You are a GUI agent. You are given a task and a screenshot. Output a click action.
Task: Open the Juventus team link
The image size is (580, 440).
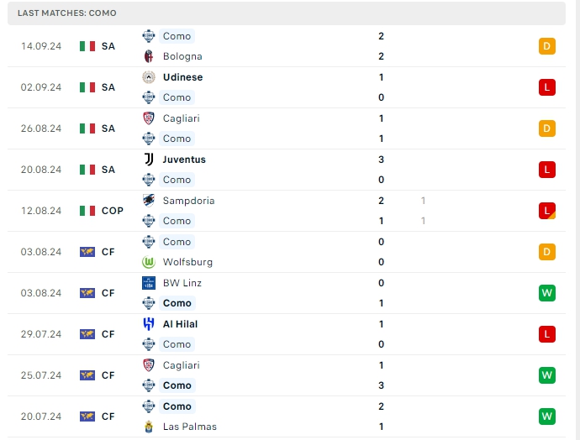coord(184,160)
